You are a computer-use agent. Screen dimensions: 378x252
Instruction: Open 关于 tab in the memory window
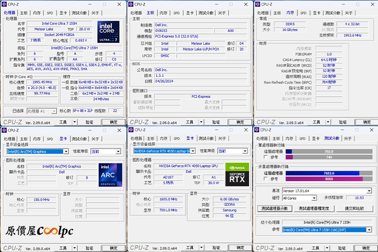349,13
